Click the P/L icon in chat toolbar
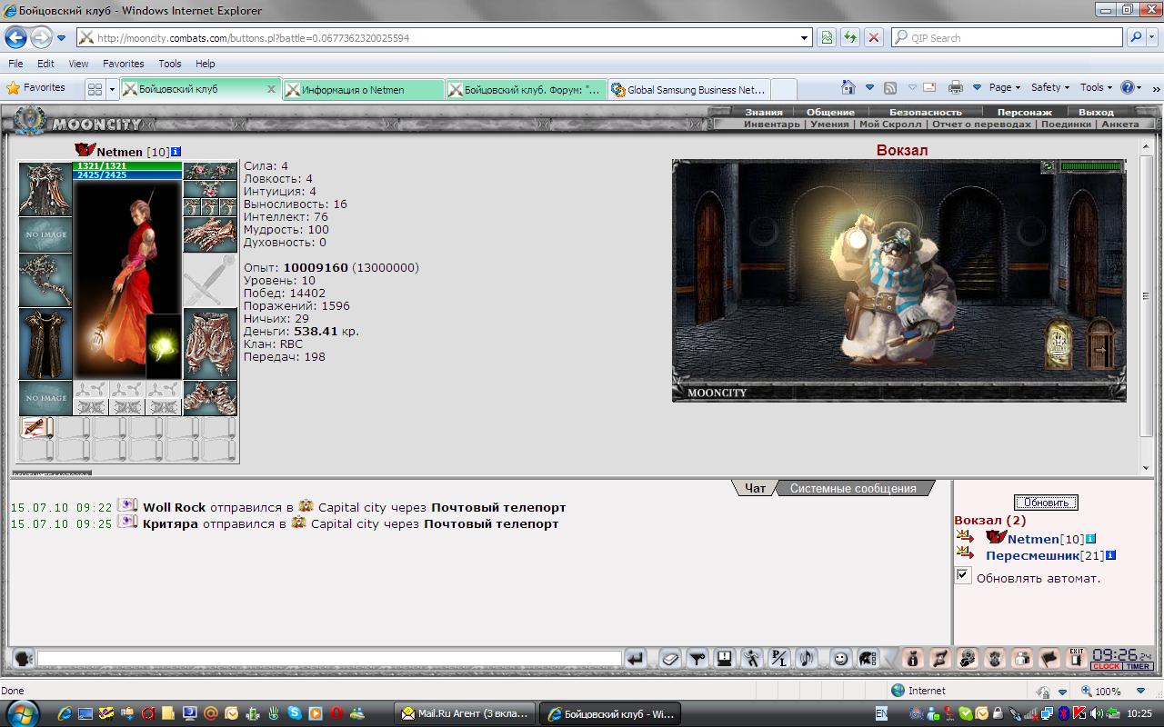 [x=779, y=659]
